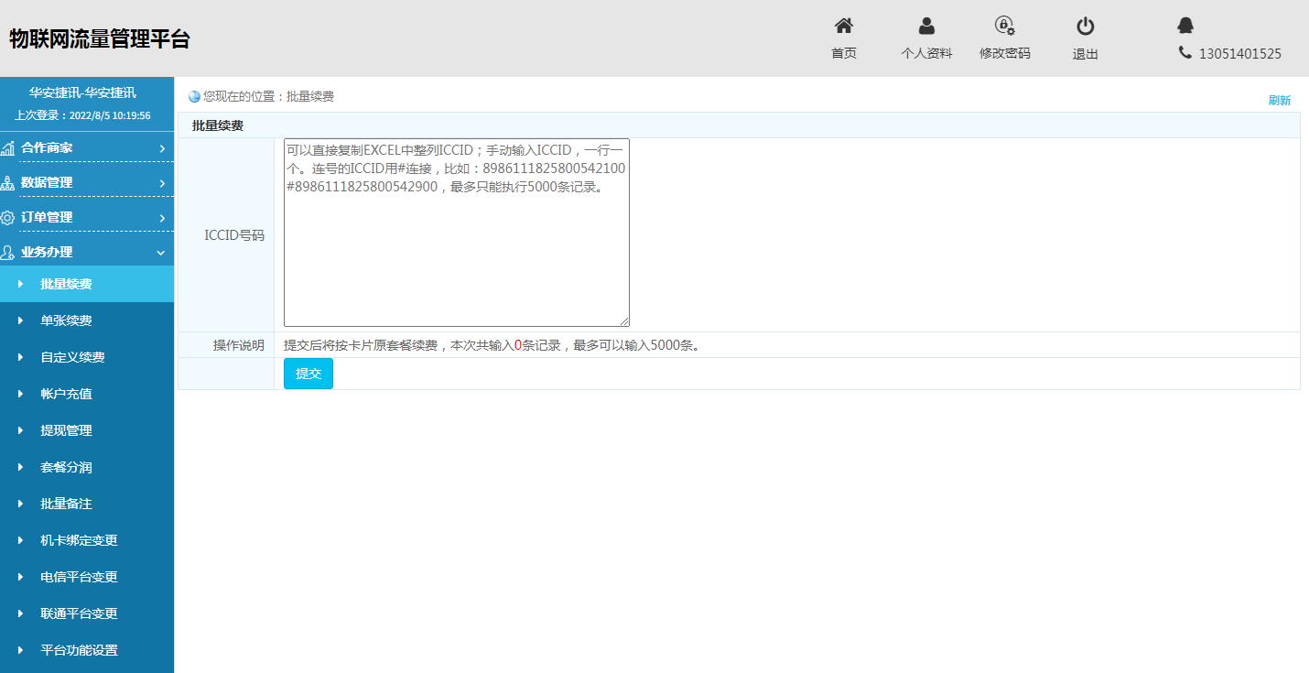Screen dimensions: 1309x673
Task: Click arrow bullet beside 套餐分润
Action: (x=20, y=467)
